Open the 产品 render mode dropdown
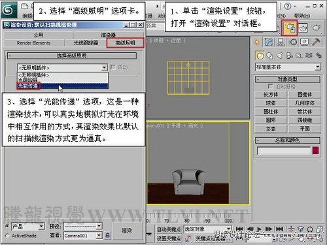327x245 pixels. (x=41, y=227)
